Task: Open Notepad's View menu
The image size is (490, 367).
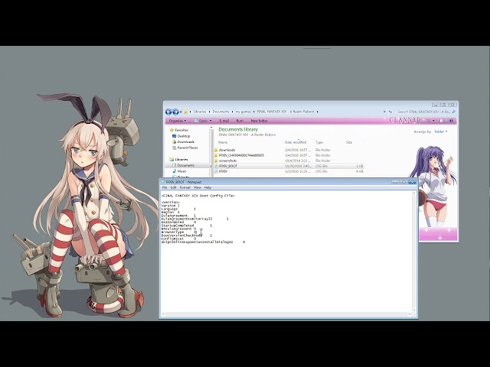Action: click(198, 187)
